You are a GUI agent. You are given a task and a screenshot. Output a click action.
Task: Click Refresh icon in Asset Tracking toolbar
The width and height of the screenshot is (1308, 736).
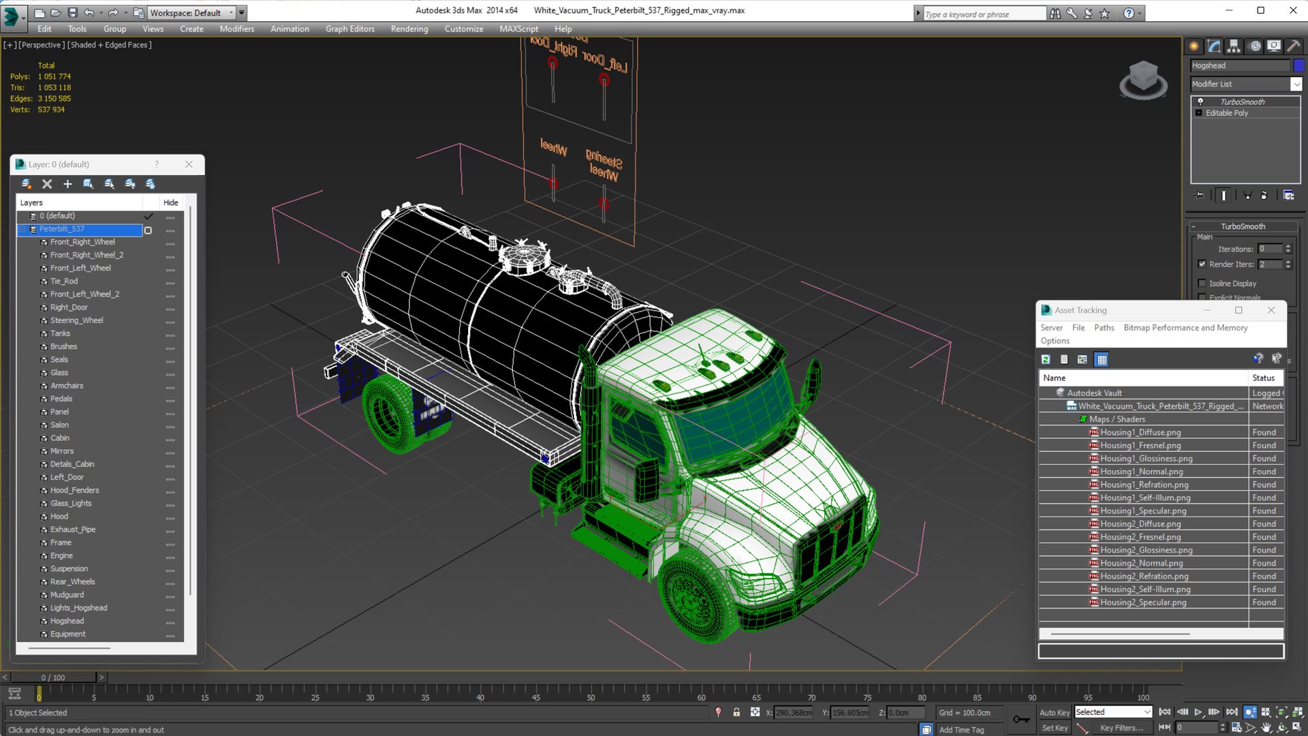1046,359
